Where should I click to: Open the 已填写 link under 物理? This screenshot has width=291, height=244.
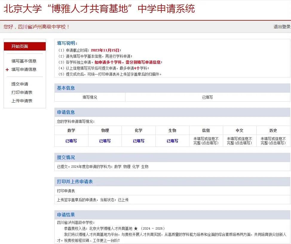click(x=105, y=141)
